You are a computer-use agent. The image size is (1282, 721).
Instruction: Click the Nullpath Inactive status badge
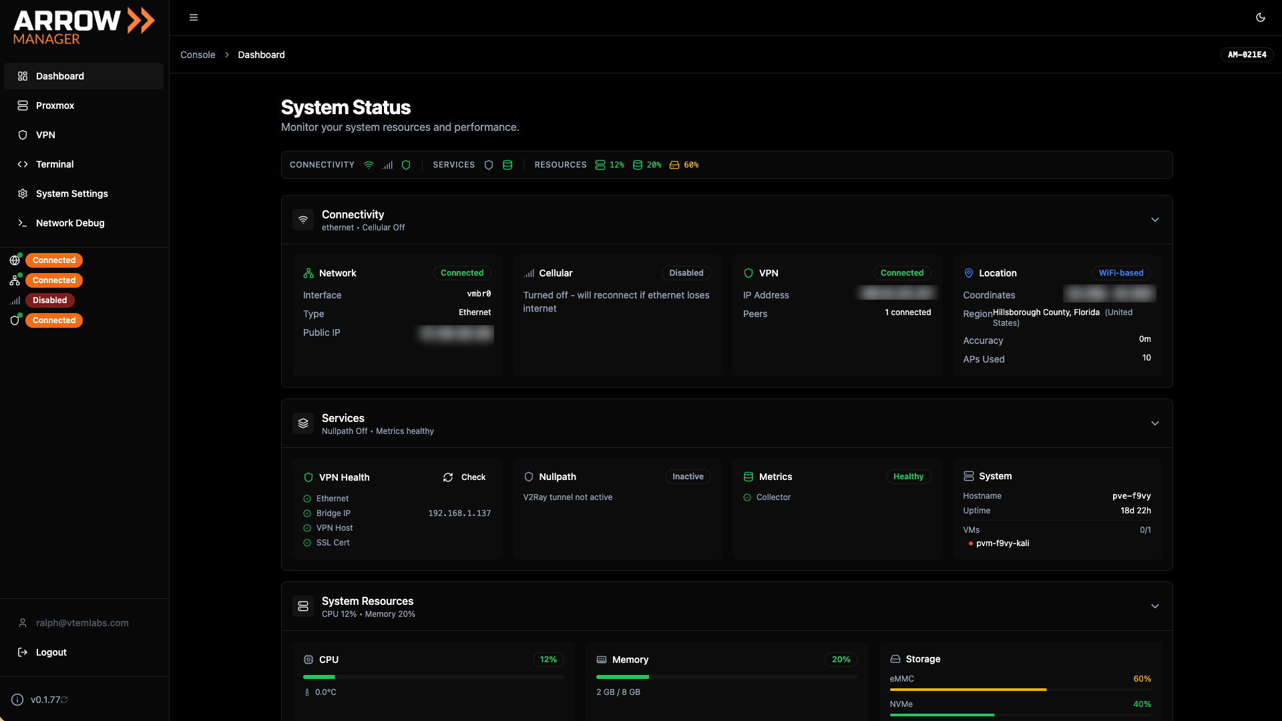click(687, 477)
